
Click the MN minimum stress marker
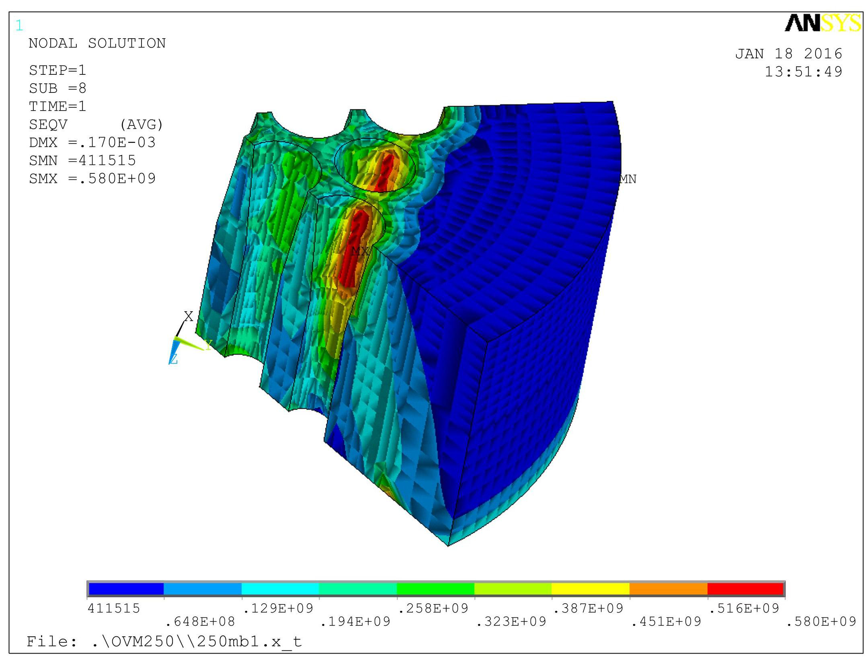[x=627, y=179]
